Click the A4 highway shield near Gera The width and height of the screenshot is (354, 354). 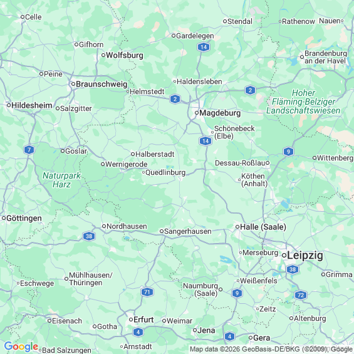(x=229, y=336)
